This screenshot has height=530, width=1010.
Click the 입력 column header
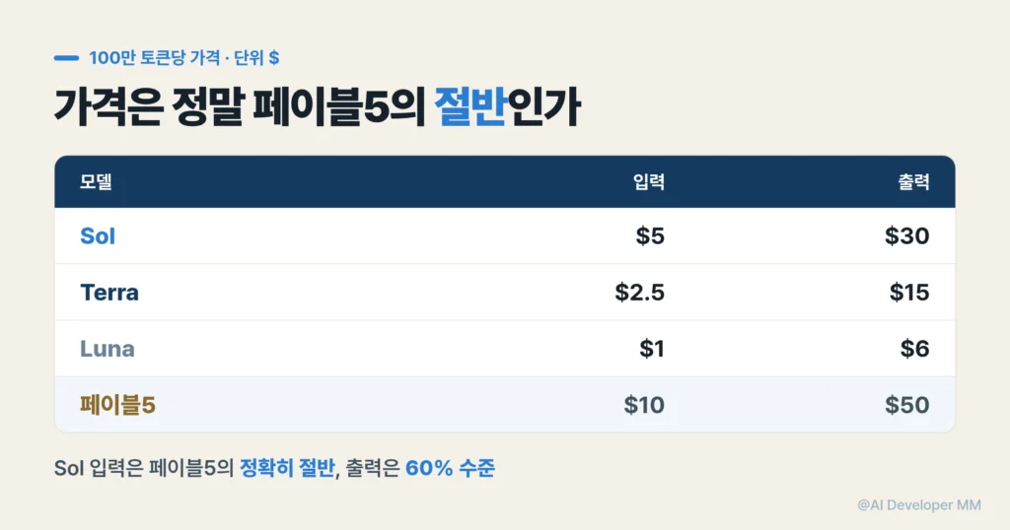coord(649,182)
